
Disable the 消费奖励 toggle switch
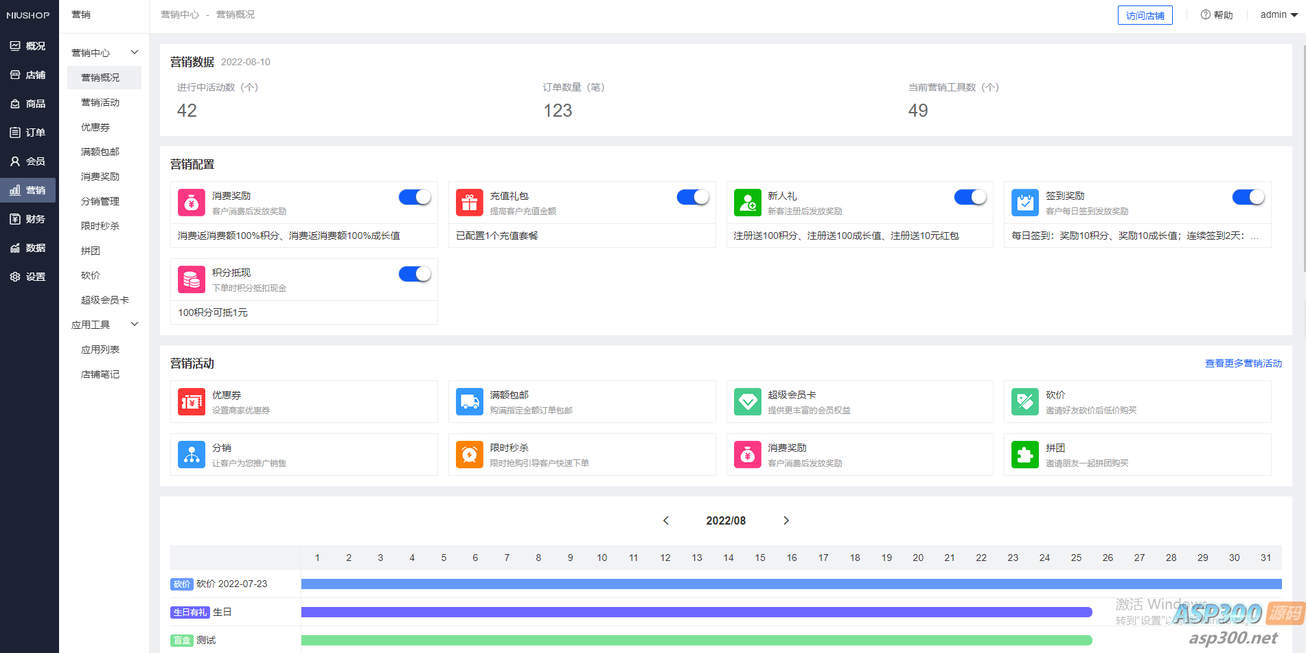[x=415, y=197]
